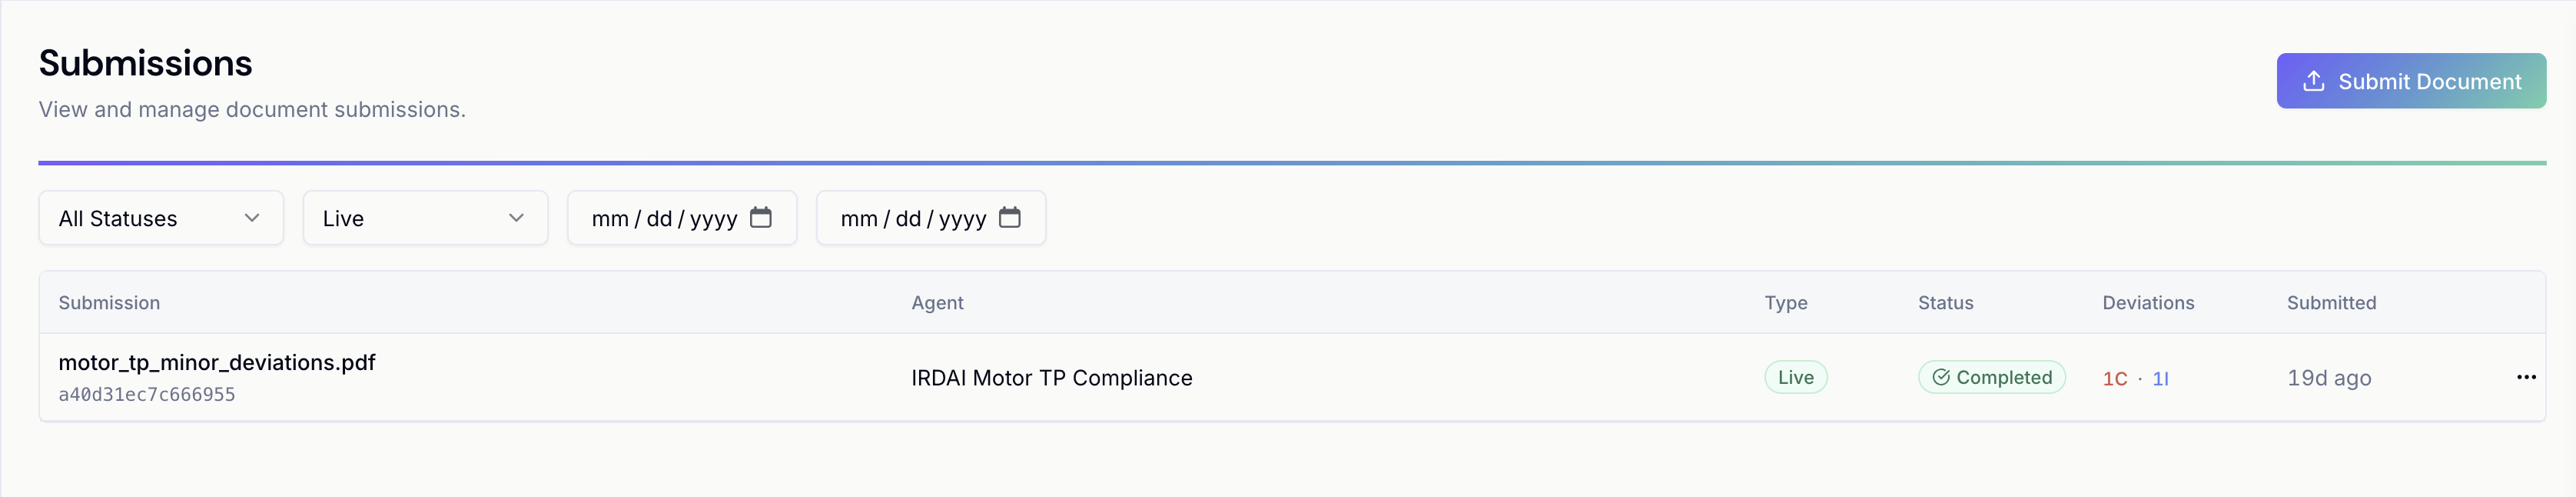Select the blue 1I deviations count

point(2160,379)
